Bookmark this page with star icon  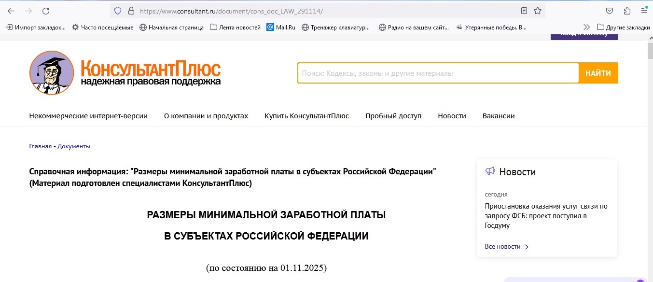pos(537,11)
